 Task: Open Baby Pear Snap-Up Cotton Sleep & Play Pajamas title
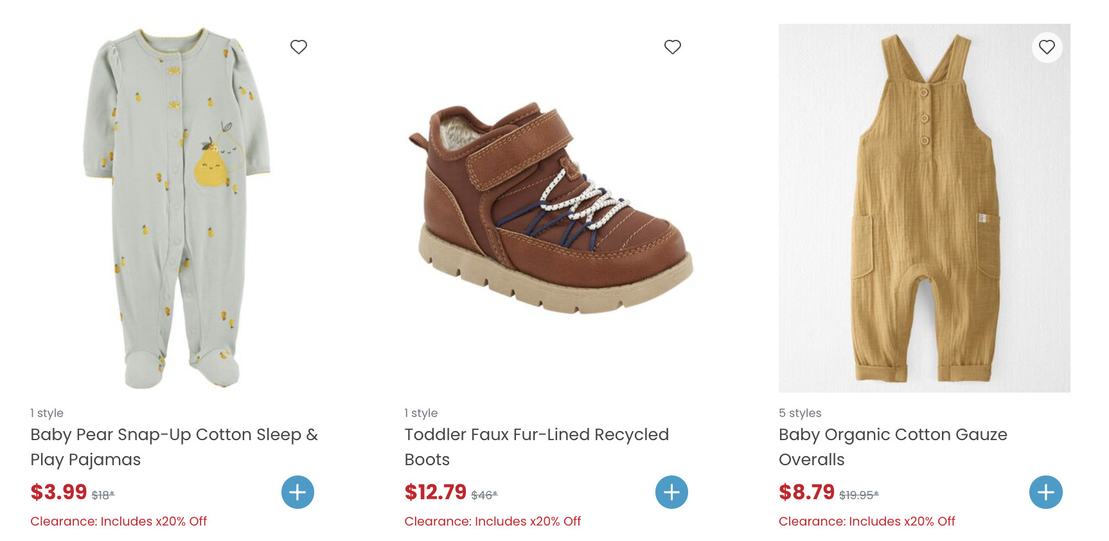coord(174,447)
